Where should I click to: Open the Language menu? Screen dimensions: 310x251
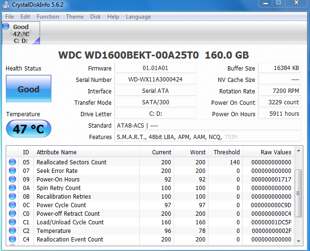(x=138, y=17)
